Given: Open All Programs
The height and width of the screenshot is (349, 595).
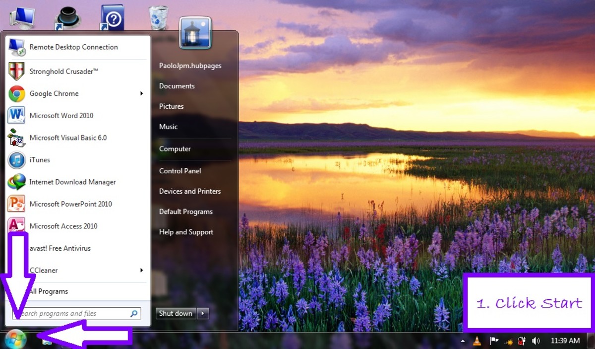Looking at the screenshot, I should pos(48,291).
